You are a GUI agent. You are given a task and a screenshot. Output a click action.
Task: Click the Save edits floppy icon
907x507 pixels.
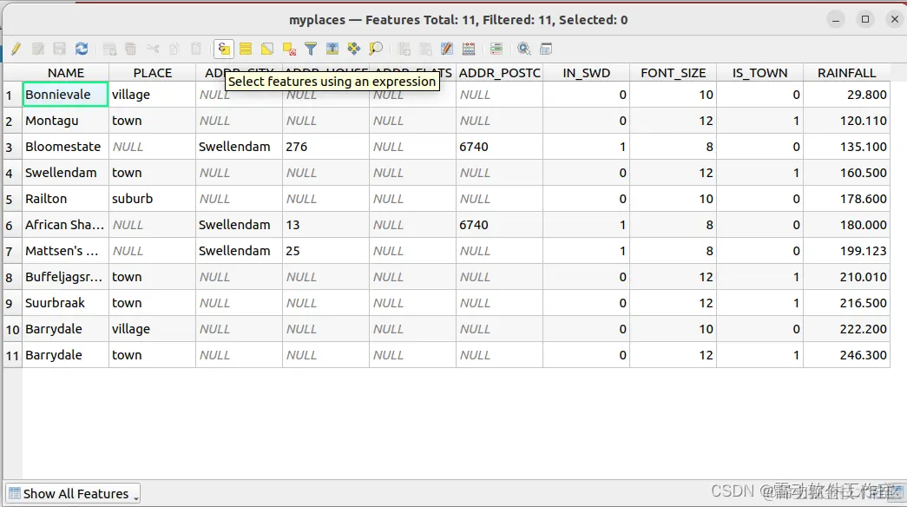coord(60,49)
